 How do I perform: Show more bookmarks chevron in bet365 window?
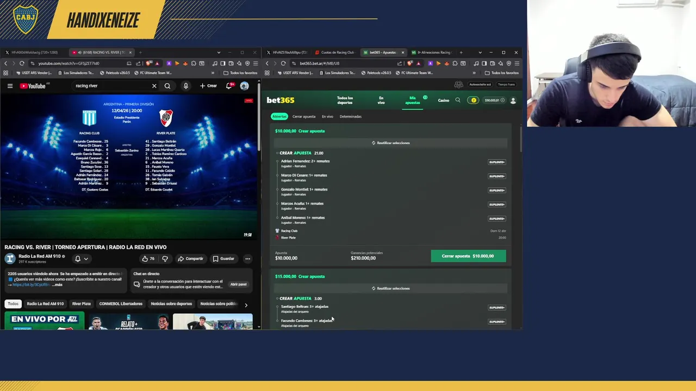(474, 73)
